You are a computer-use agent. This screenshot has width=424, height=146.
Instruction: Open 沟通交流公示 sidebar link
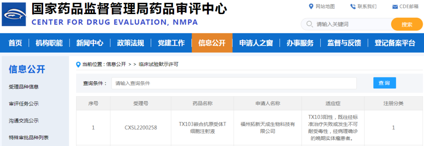pyautogui.click(x=24, y=121)
